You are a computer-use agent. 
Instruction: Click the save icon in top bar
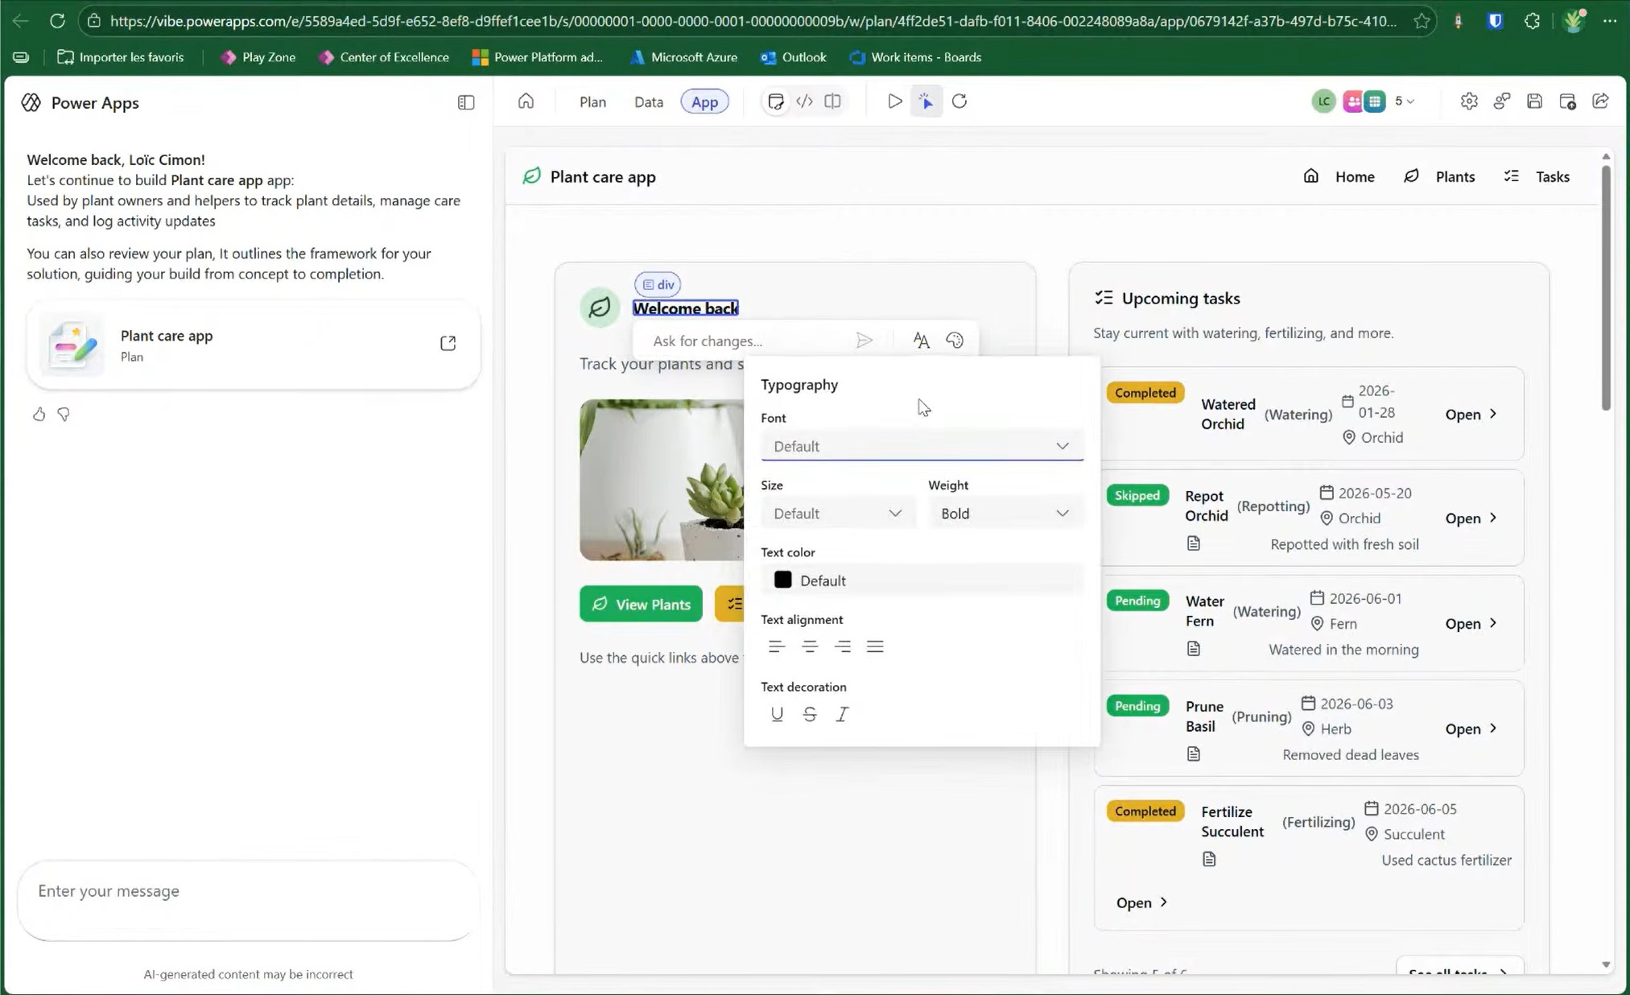pyautogui.click(x=1534, y=101)
